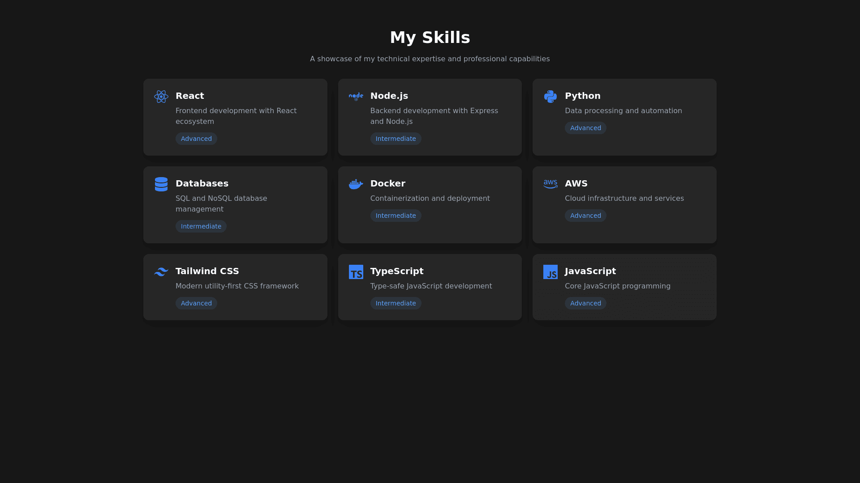Click the My Skills page heading
This screenshot has width=860, height=483.
click(430, 38)
